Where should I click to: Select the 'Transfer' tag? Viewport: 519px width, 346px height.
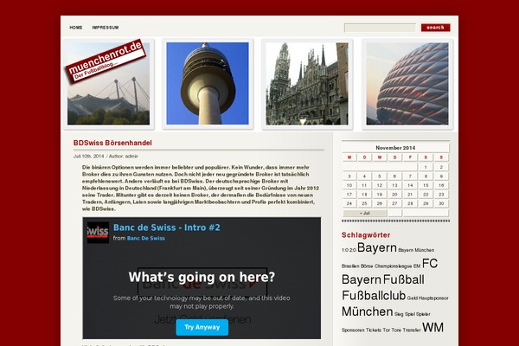coord(412,330)
